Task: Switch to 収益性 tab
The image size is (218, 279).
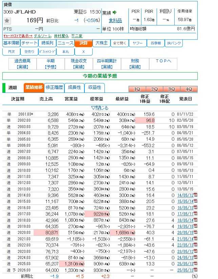Action: point(95,87)
